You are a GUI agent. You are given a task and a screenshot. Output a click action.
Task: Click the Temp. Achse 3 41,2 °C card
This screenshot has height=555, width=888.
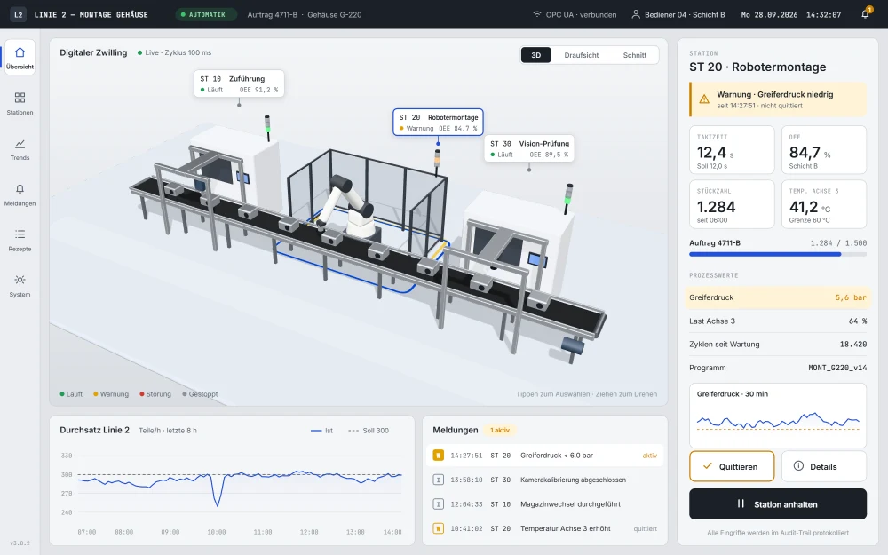pos(824,204)
